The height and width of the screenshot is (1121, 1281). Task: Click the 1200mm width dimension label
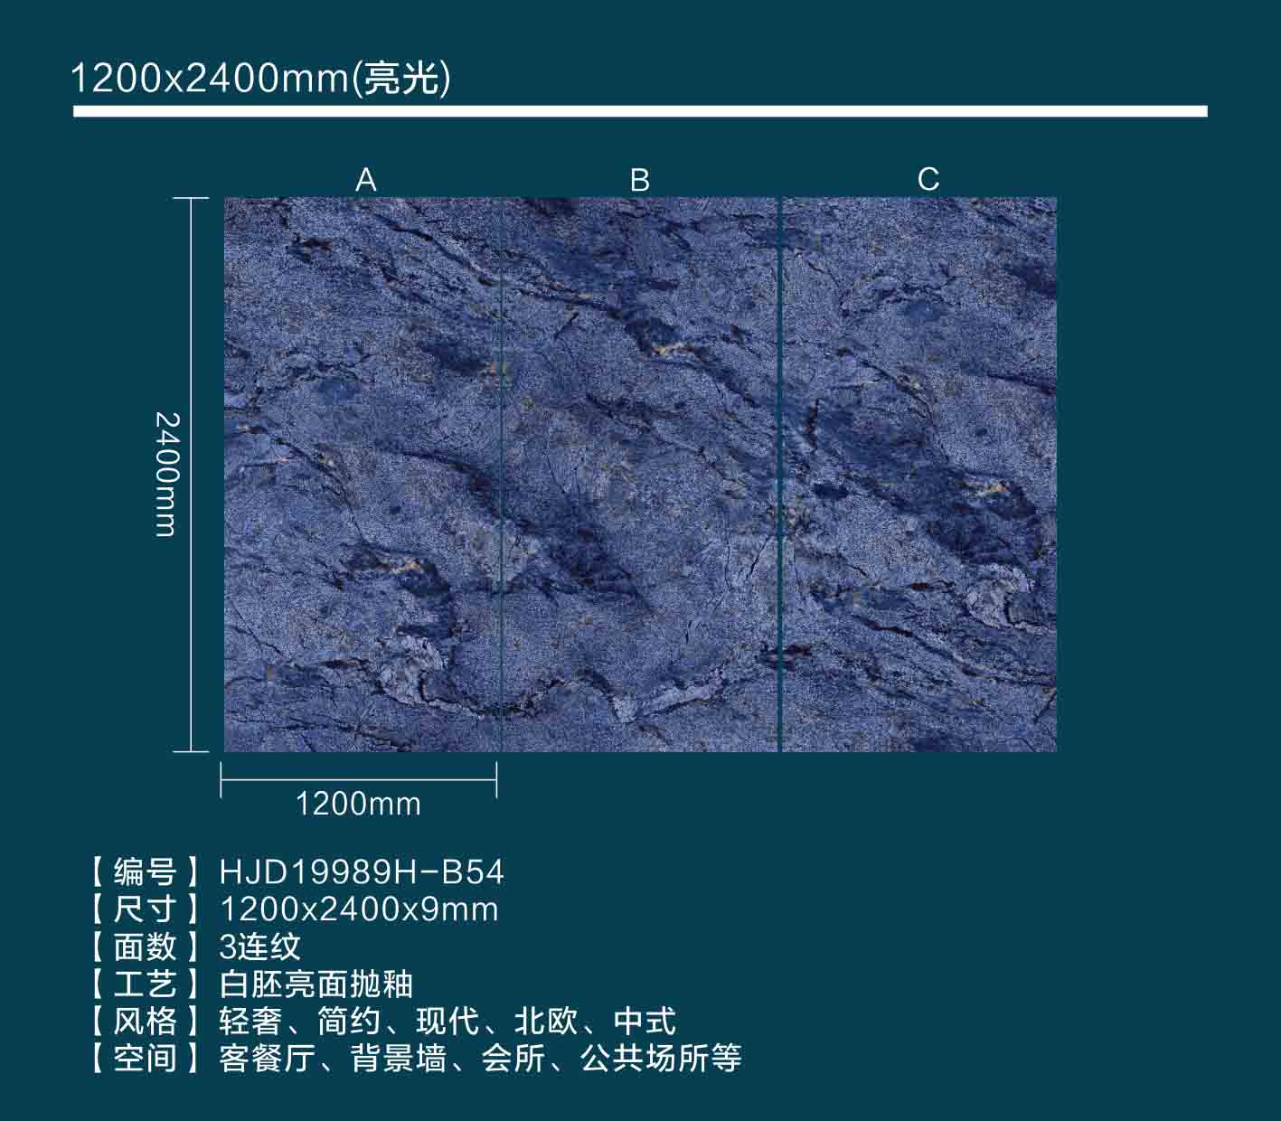pyautogui.click(x=358, y=804)
